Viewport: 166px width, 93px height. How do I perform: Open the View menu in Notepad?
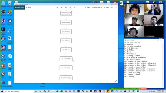135,42
